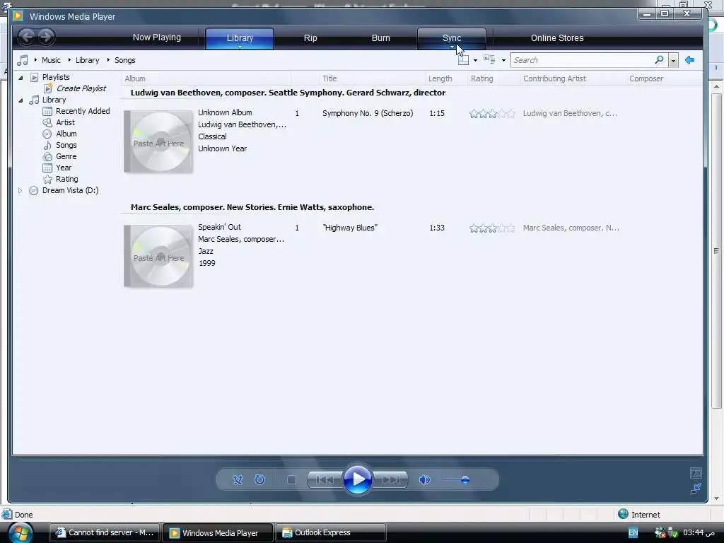Click the Next track button
Viewport: 724px width, 543px height.
coord(390,480)
